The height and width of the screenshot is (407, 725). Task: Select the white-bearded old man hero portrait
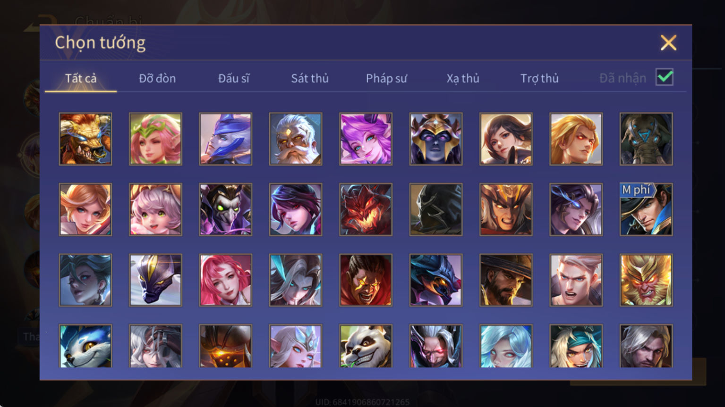pos(296,139)
